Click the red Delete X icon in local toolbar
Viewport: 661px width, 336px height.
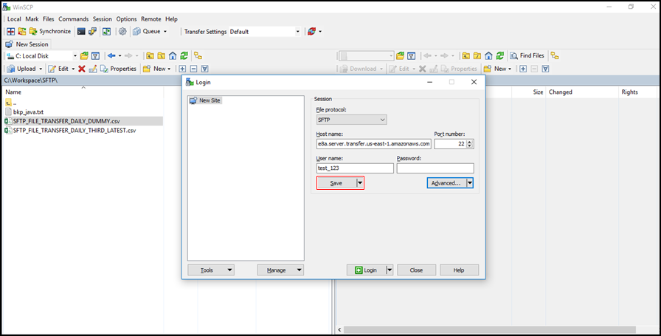pyautogui.click(x=82, y=69)
